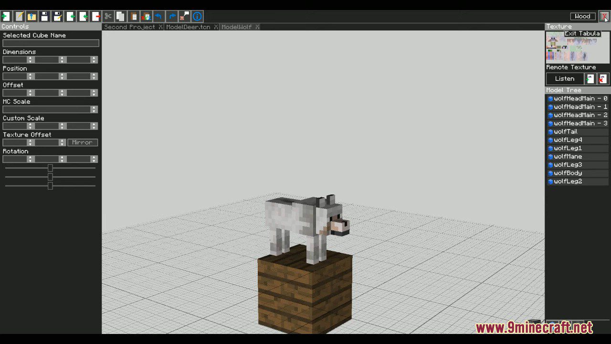Click the Save As floppy-with-pencil icon
The width and height of the screenshot is (611, 344).
[x=57, y=16]
